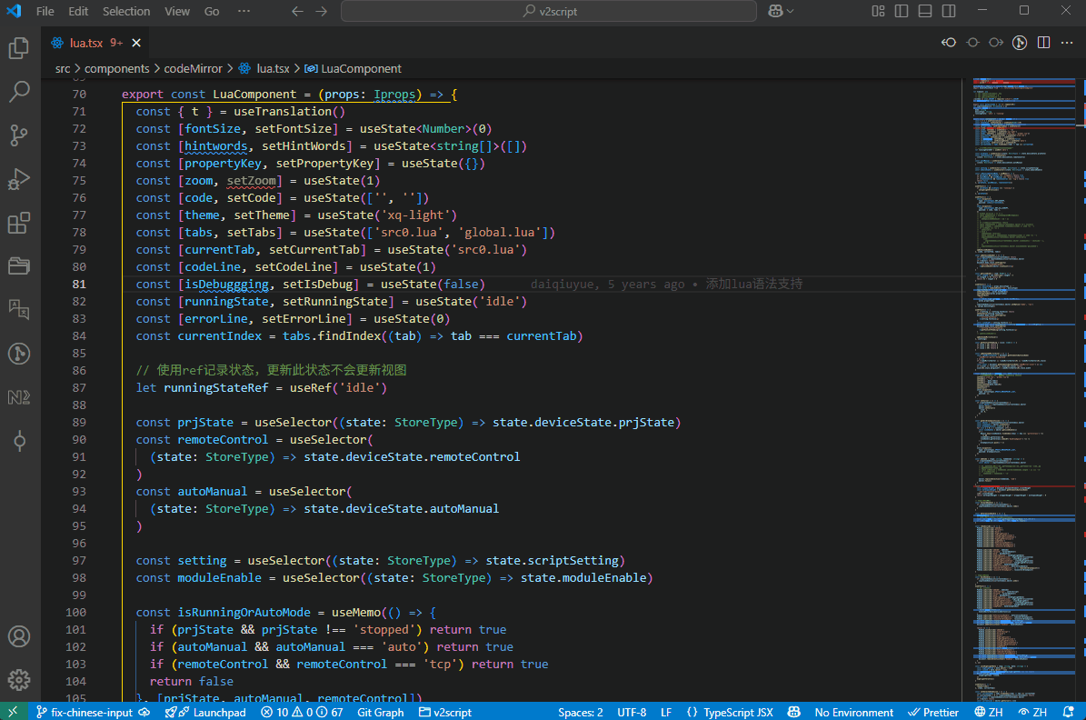Viewport: 1086px width, 720px height.
Task: Toggle the primary side bar layout button
Action: click(x=902, y=11)
